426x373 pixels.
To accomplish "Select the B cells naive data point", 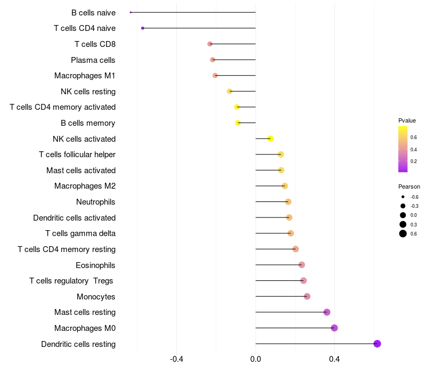I will tap(131, 12).
